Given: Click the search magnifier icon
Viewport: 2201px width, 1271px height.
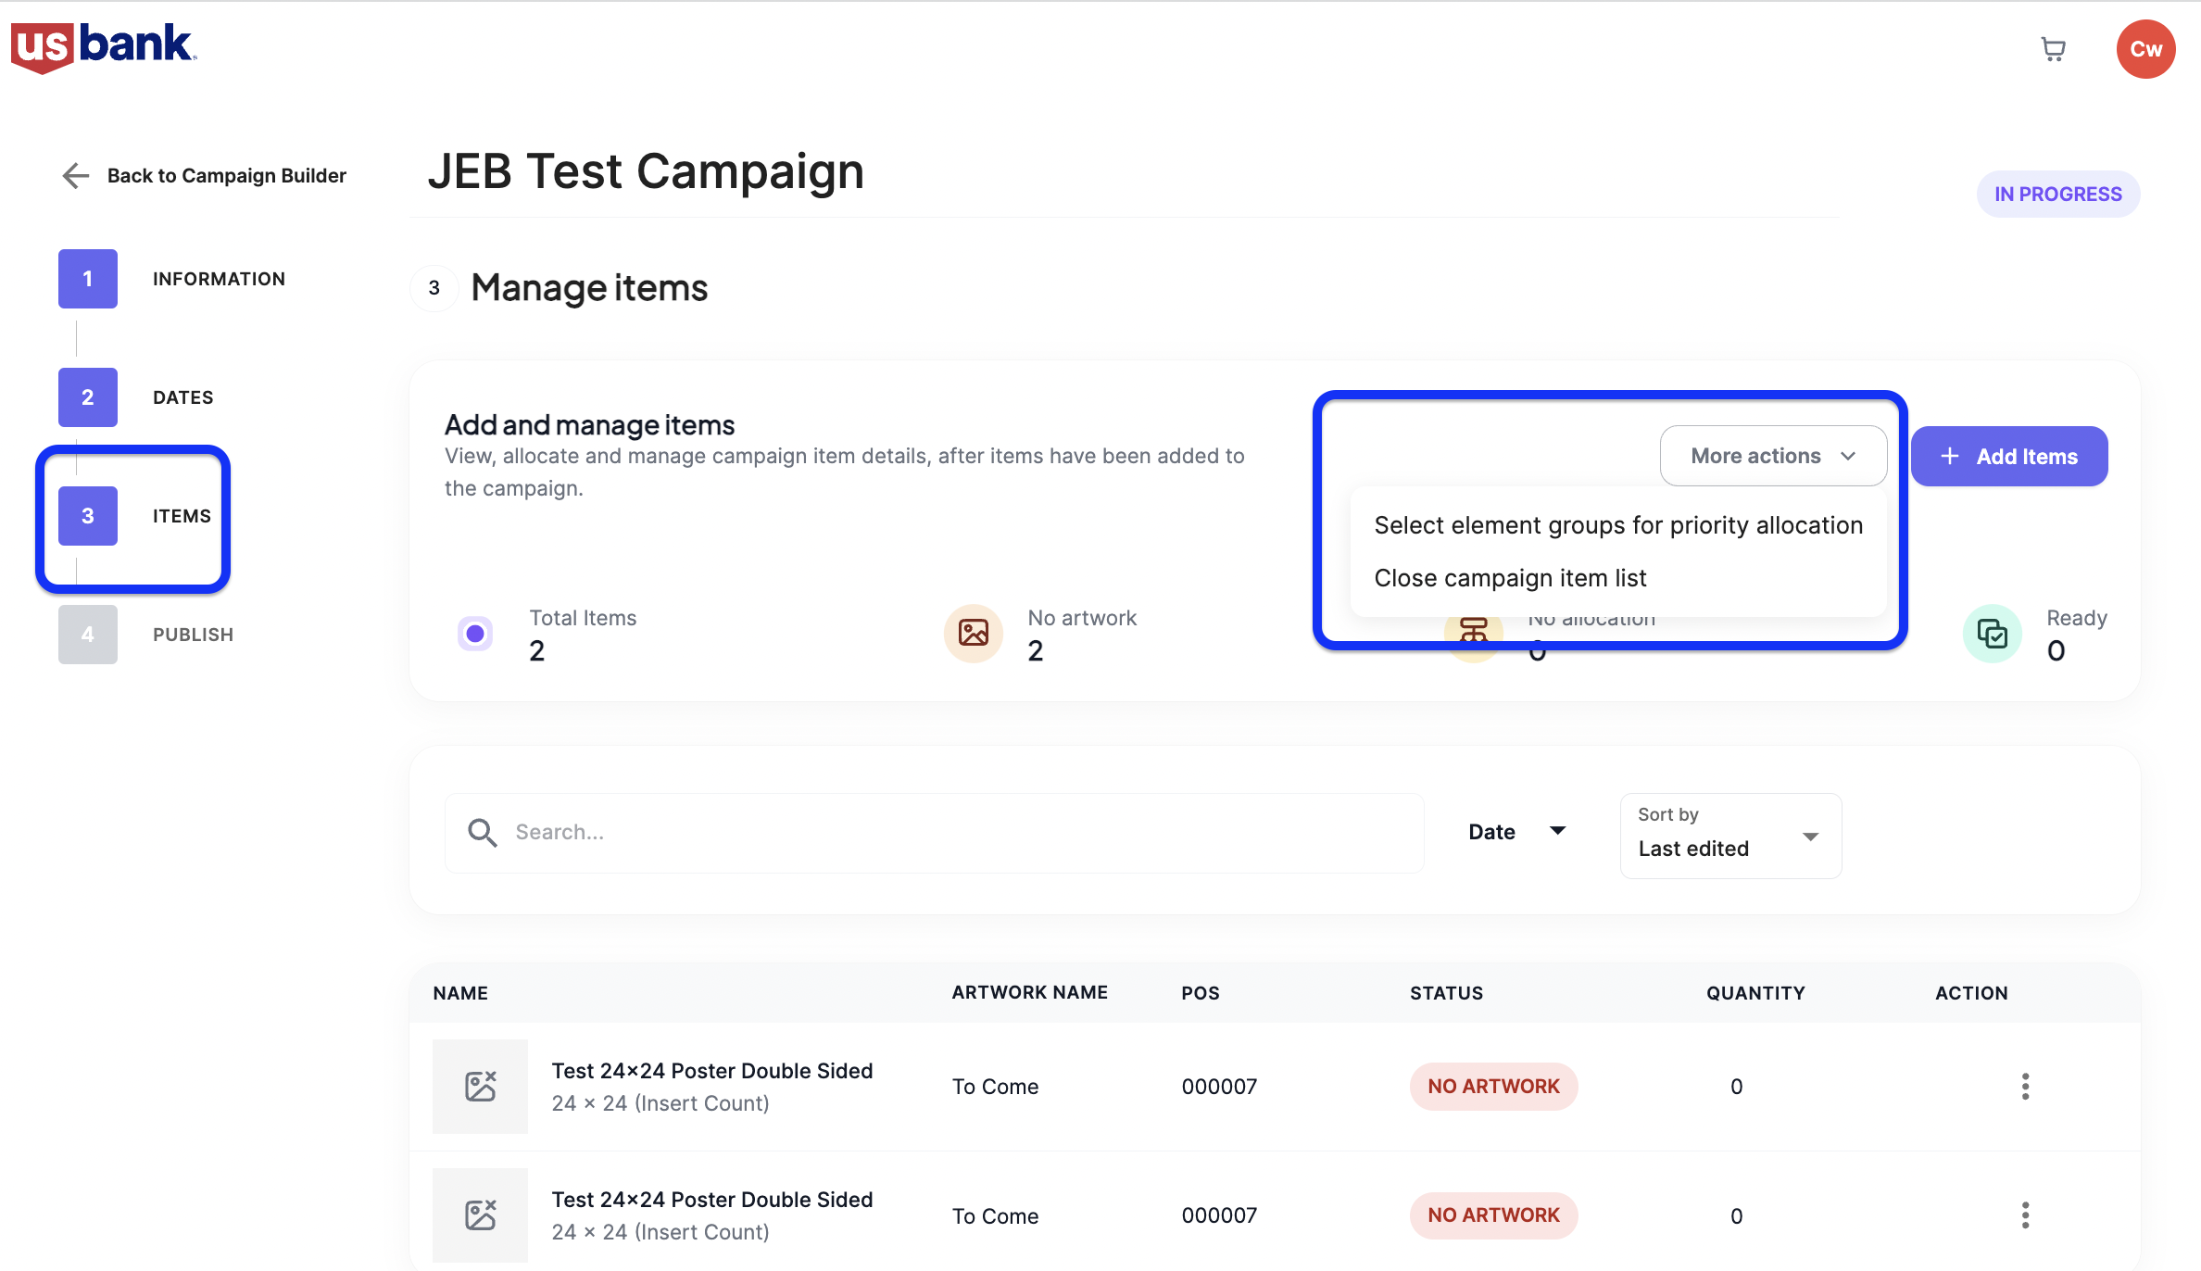Looking at the screenshot, I should (482, 832).
